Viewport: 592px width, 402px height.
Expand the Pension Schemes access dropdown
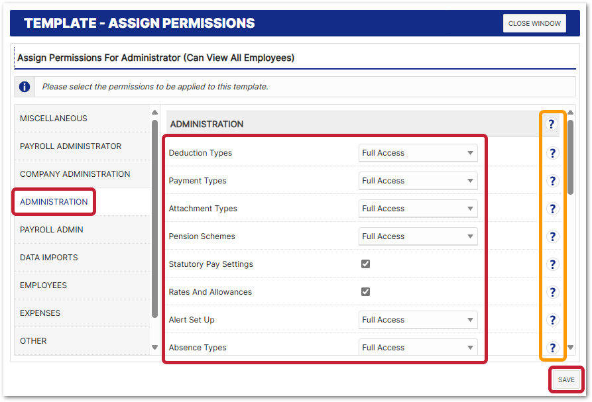pos(418,236)
